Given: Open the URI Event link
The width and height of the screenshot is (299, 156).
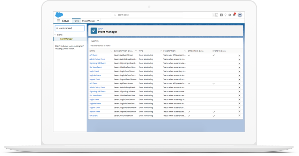Looking at the screenshot, I should click(x=94, y=116).
